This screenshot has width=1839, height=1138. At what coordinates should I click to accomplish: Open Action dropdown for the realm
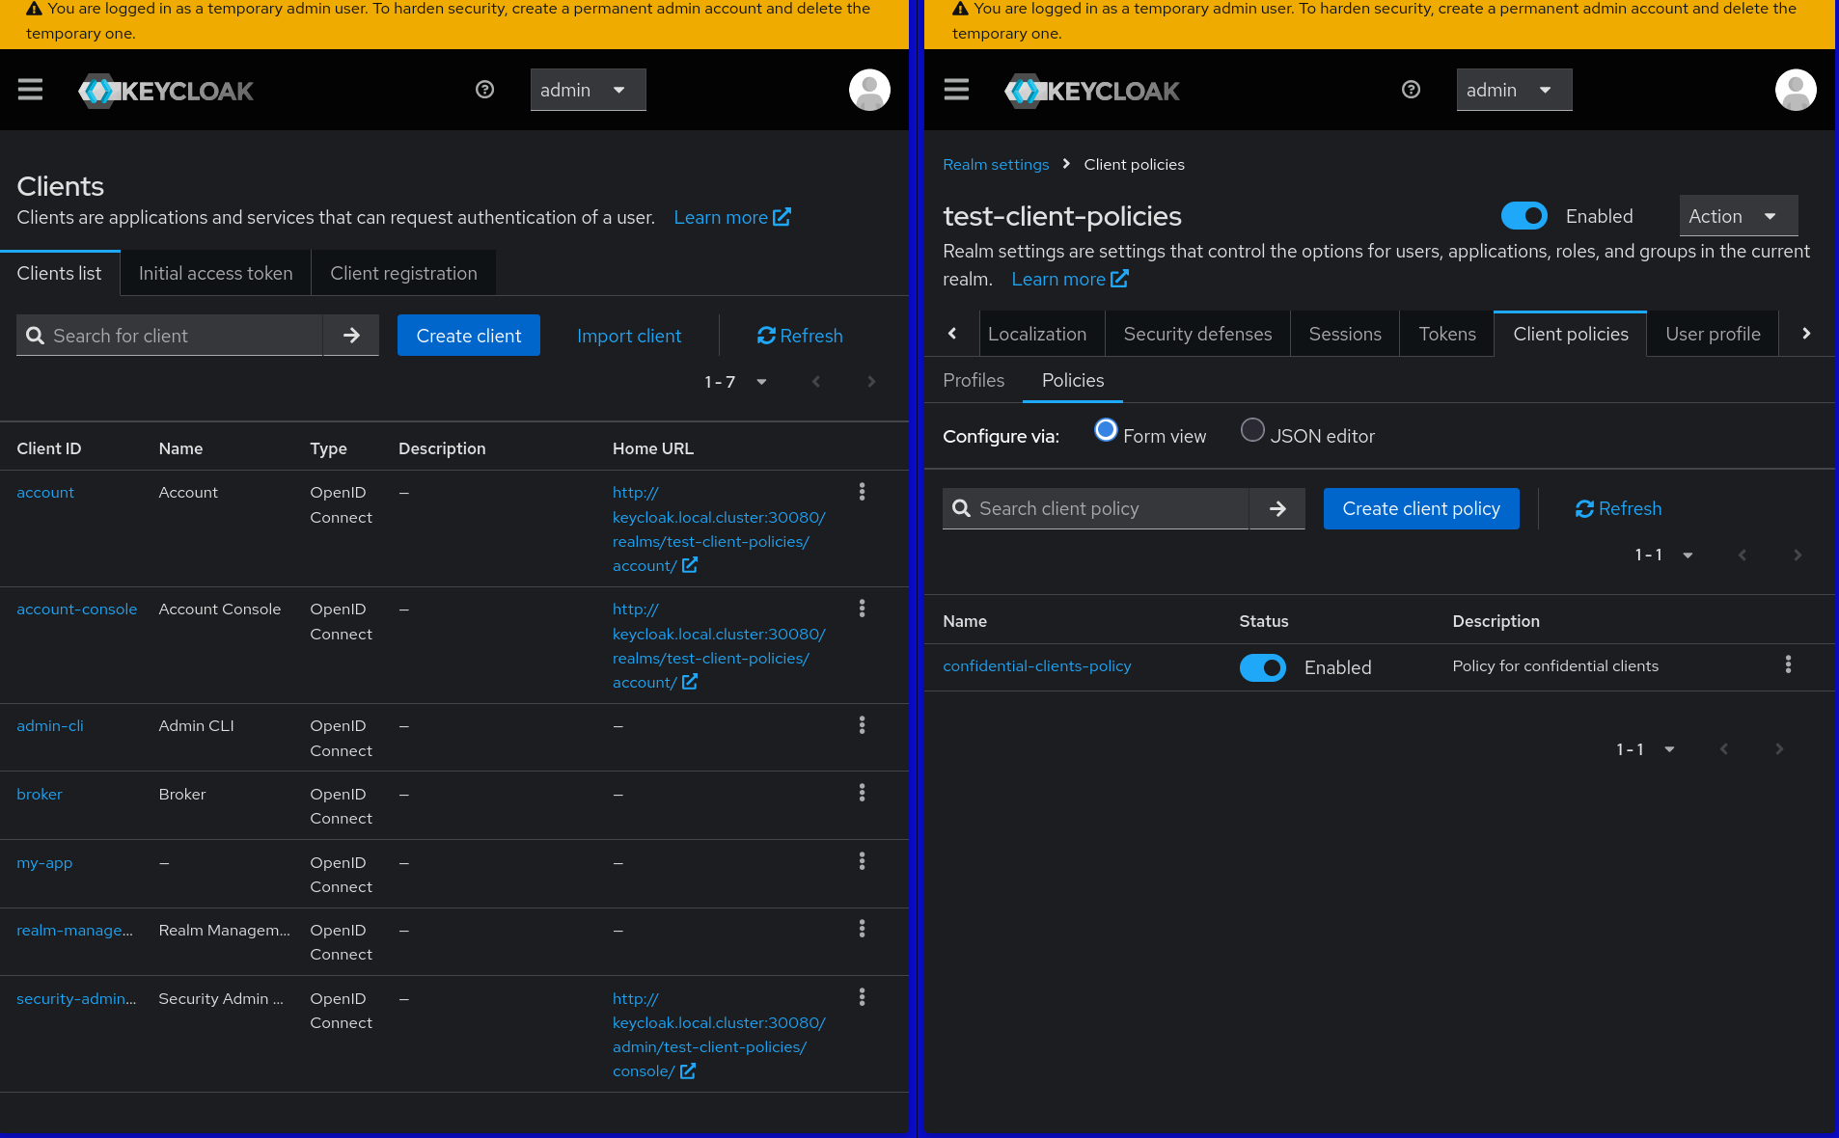click(1739, 216)
